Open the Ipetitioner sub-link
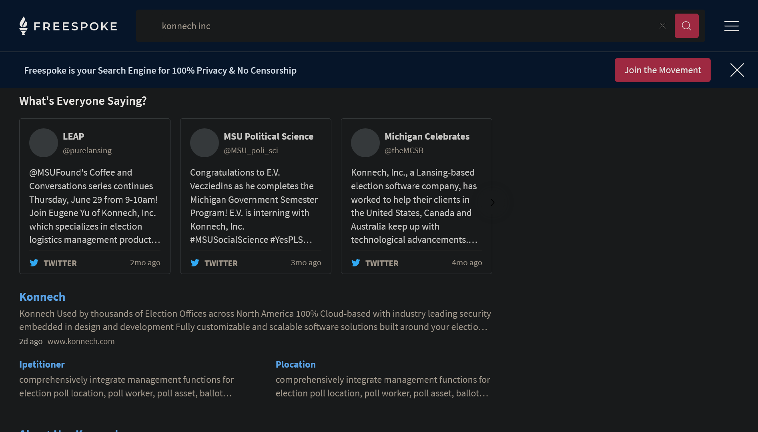This screenshot has width=758, height=432. (42, 364)
